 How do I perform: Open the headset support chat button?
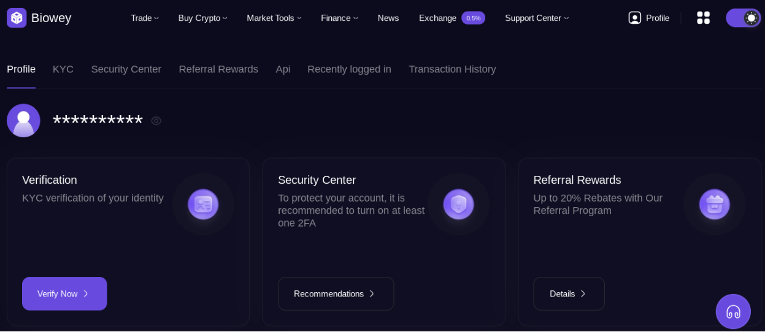[x=733, y=311]
